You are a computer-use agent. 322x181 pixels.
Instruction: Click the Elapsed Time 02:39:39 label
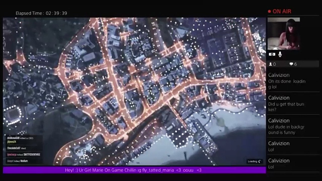pyautogui.click(x=41, y=13)
